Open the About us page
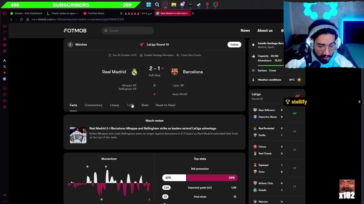The width and height of the screenshot is (364, 204). (x=265, y=31)
